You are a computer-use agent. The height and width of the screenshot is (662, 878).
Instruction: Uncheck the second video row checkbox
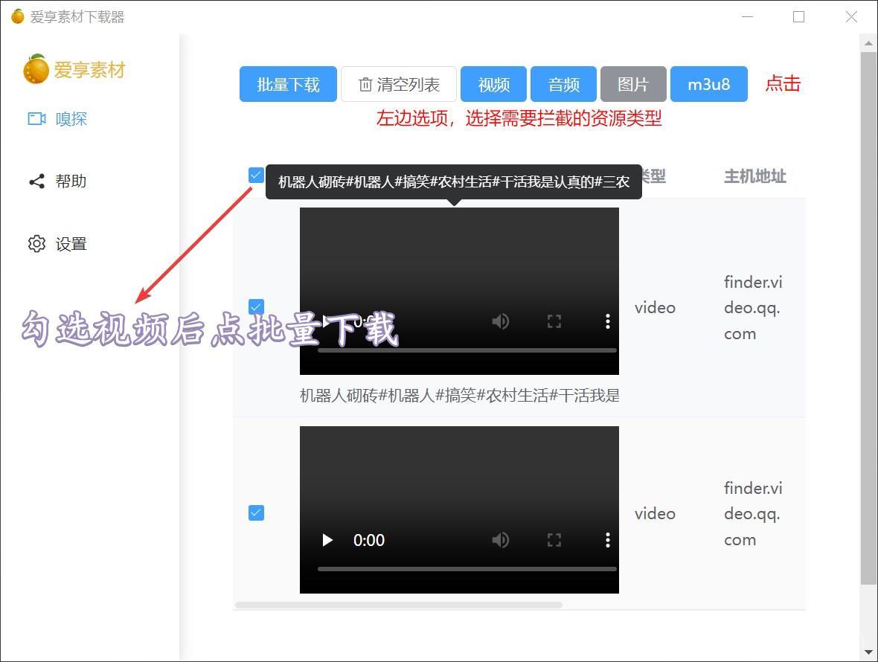click(x=256, y=512)
